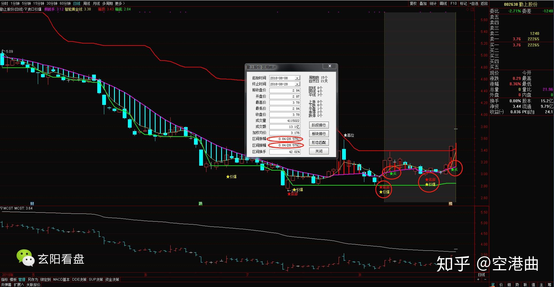Click the 阶段排行 button in dialog
Image resolution: width=554 pixels, height=287 pixels.
[x=319, y=125]
